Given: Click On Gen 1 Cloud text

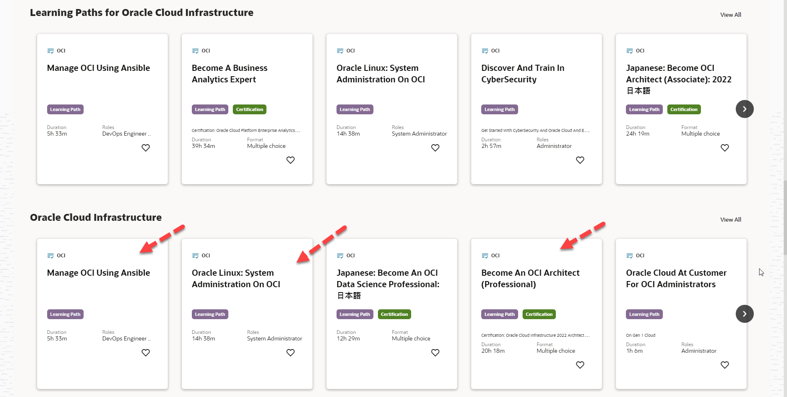Looking at the screenshot, I should pos(640,335).
